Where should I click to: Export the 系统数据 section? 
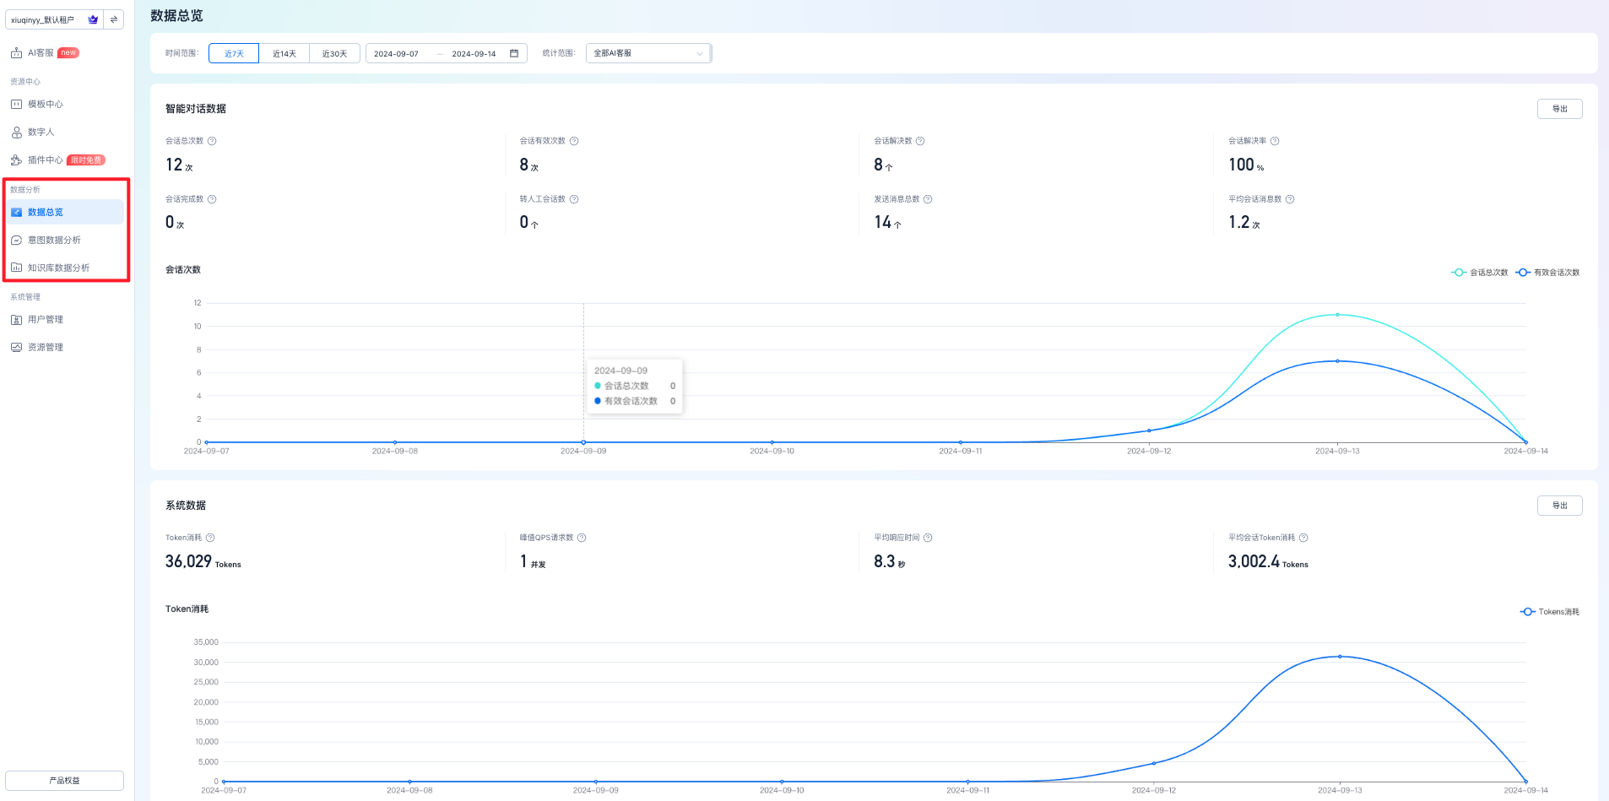1560,506
